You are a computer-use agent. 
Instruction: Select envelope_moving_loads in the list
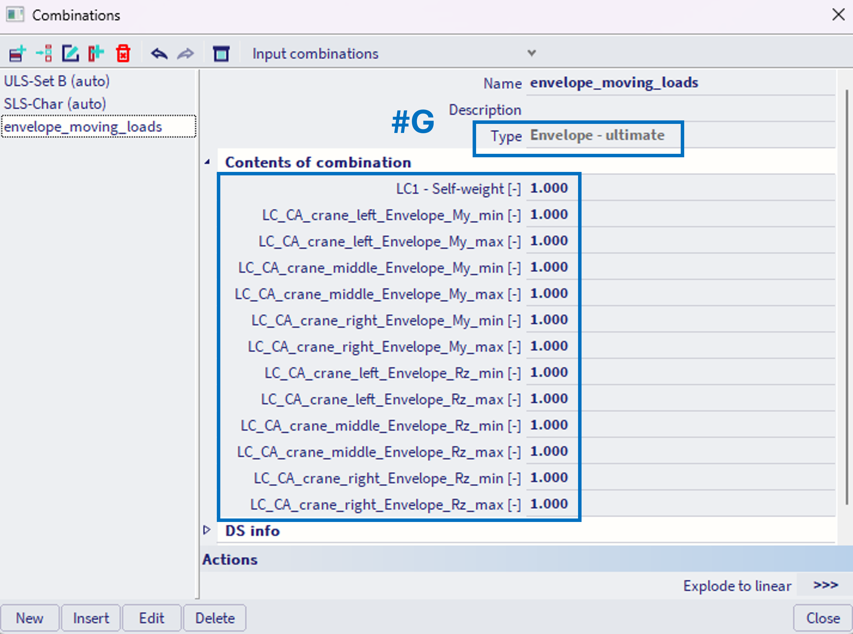click(83, 126)
